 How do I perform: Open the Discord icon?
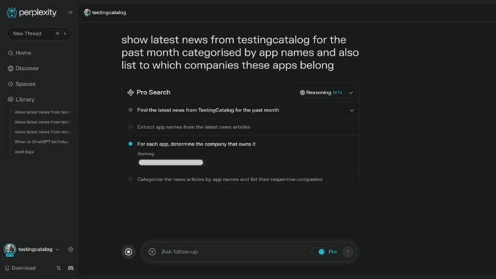coord(71,268)
